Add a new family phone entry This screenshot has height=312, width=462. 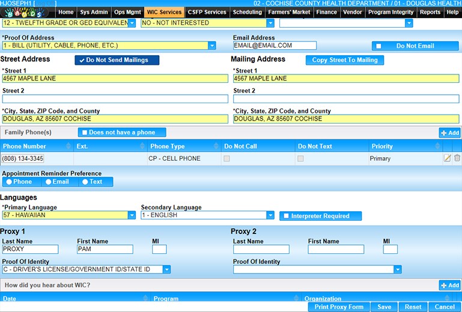pos(450,133)
